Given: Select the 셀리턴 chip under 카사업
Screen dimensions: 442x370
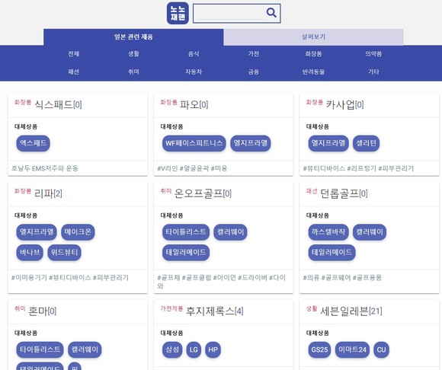Looking at the screenshot, I should pos(366,143).
